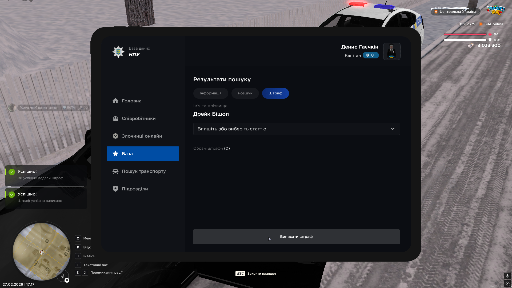Open the Інформація tab

click(210, 93)
